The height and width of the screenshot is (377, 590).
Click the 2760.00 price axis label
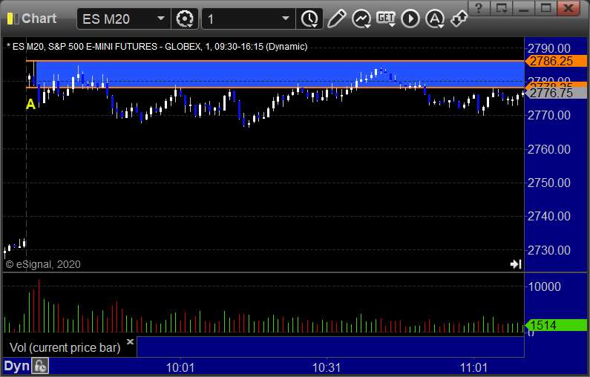tap(549, 149)
